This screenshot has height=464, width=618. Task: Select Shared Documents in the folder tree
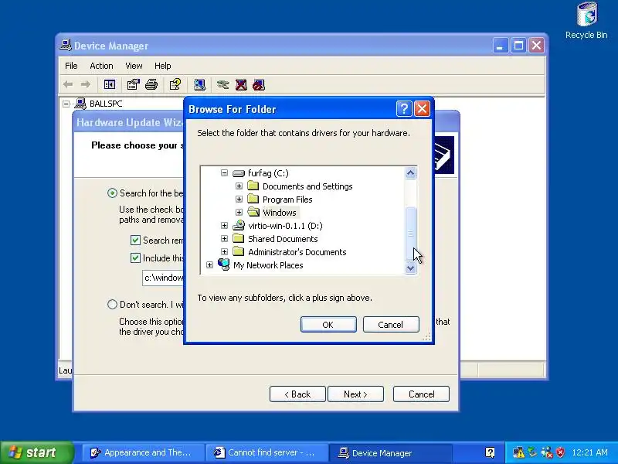[x=283, y=239]
